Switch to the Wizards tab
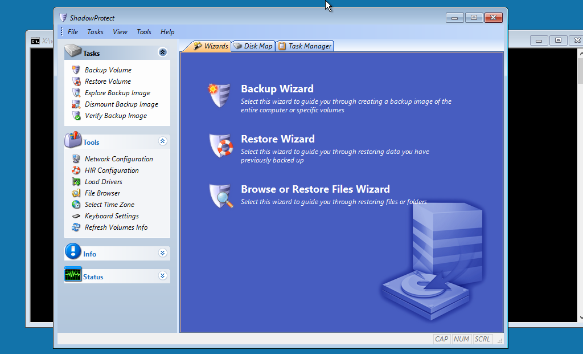Screen dimensions: 583x354 tap(211, 46)
